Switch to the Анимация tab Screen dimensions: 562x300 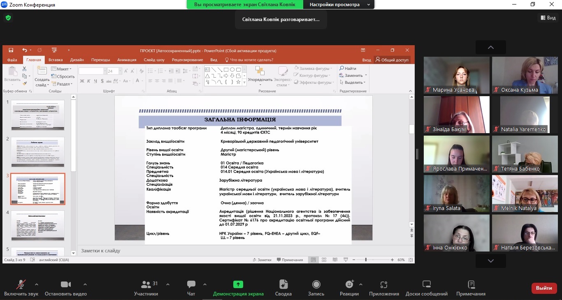127,60
